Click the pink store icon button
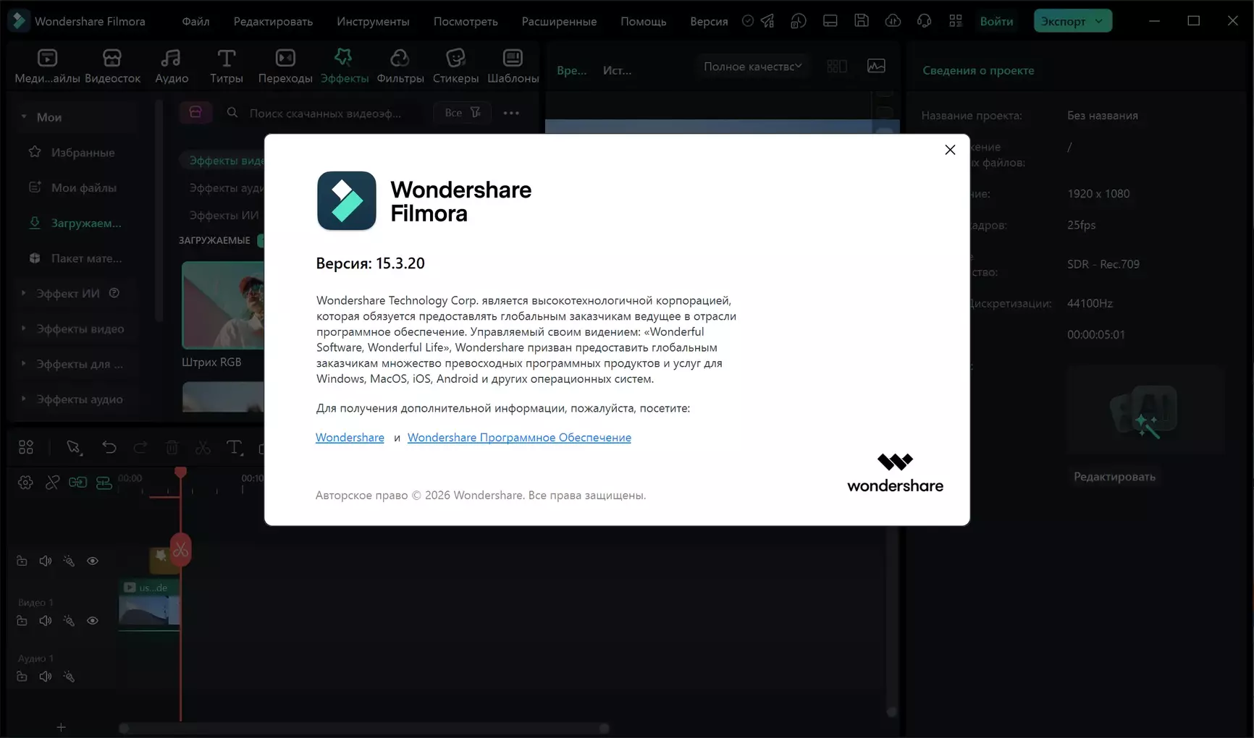Viewport: 1254px width, 738px height. click(x=195, y=113)
